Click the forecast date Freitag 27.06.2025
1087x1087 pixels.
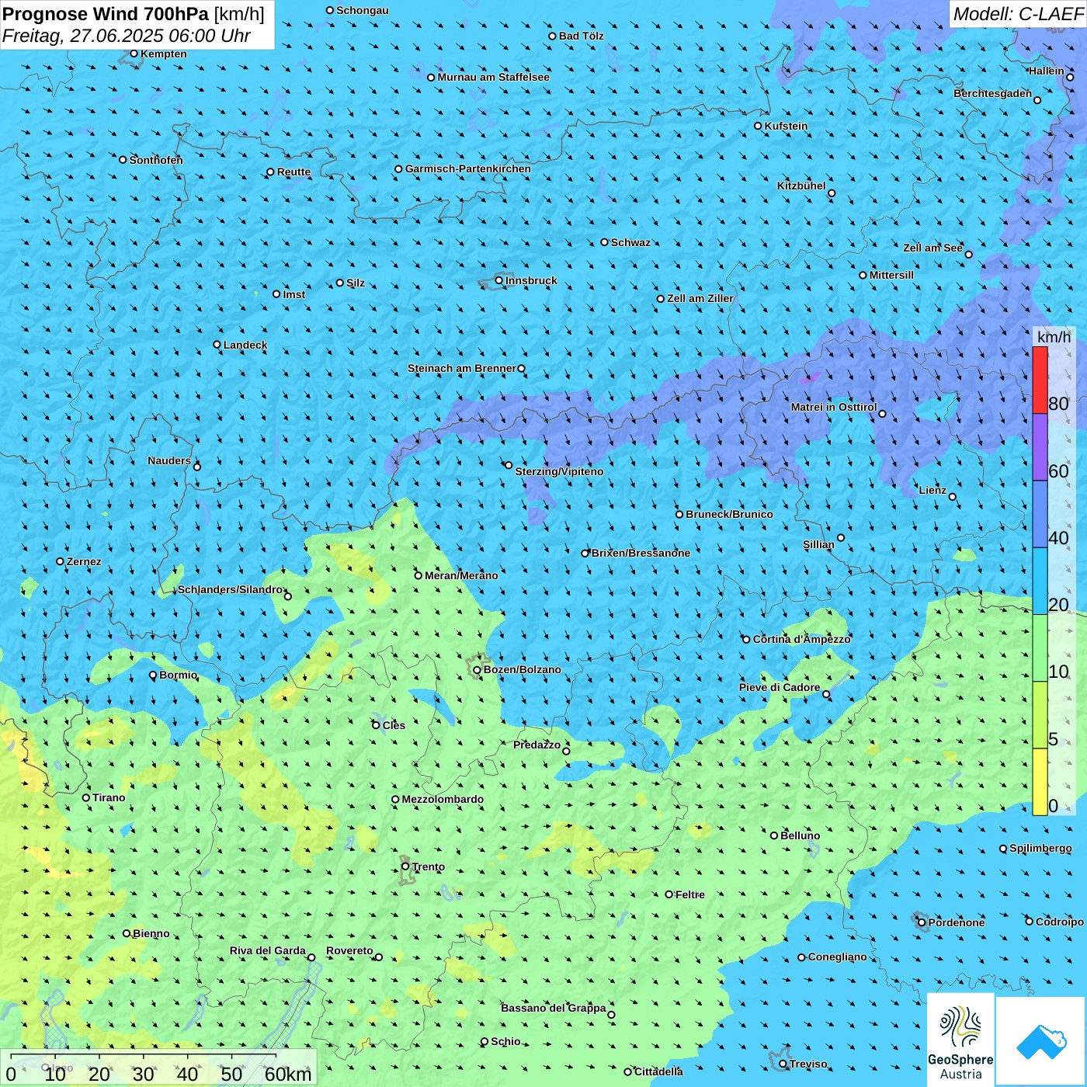pos(126,36)
